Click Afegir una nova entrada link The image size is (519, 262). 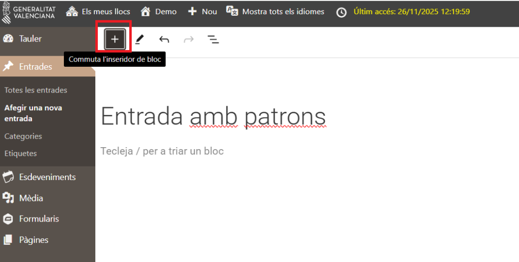click(x=33, y=113)
